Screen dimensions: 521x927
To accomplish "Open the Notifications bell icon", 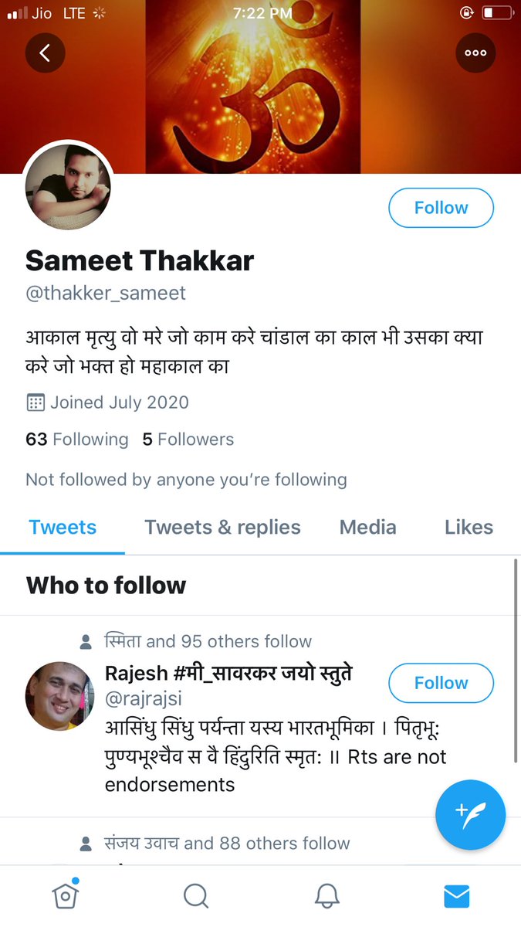I will pyautogui.click(x=326, y=895).
